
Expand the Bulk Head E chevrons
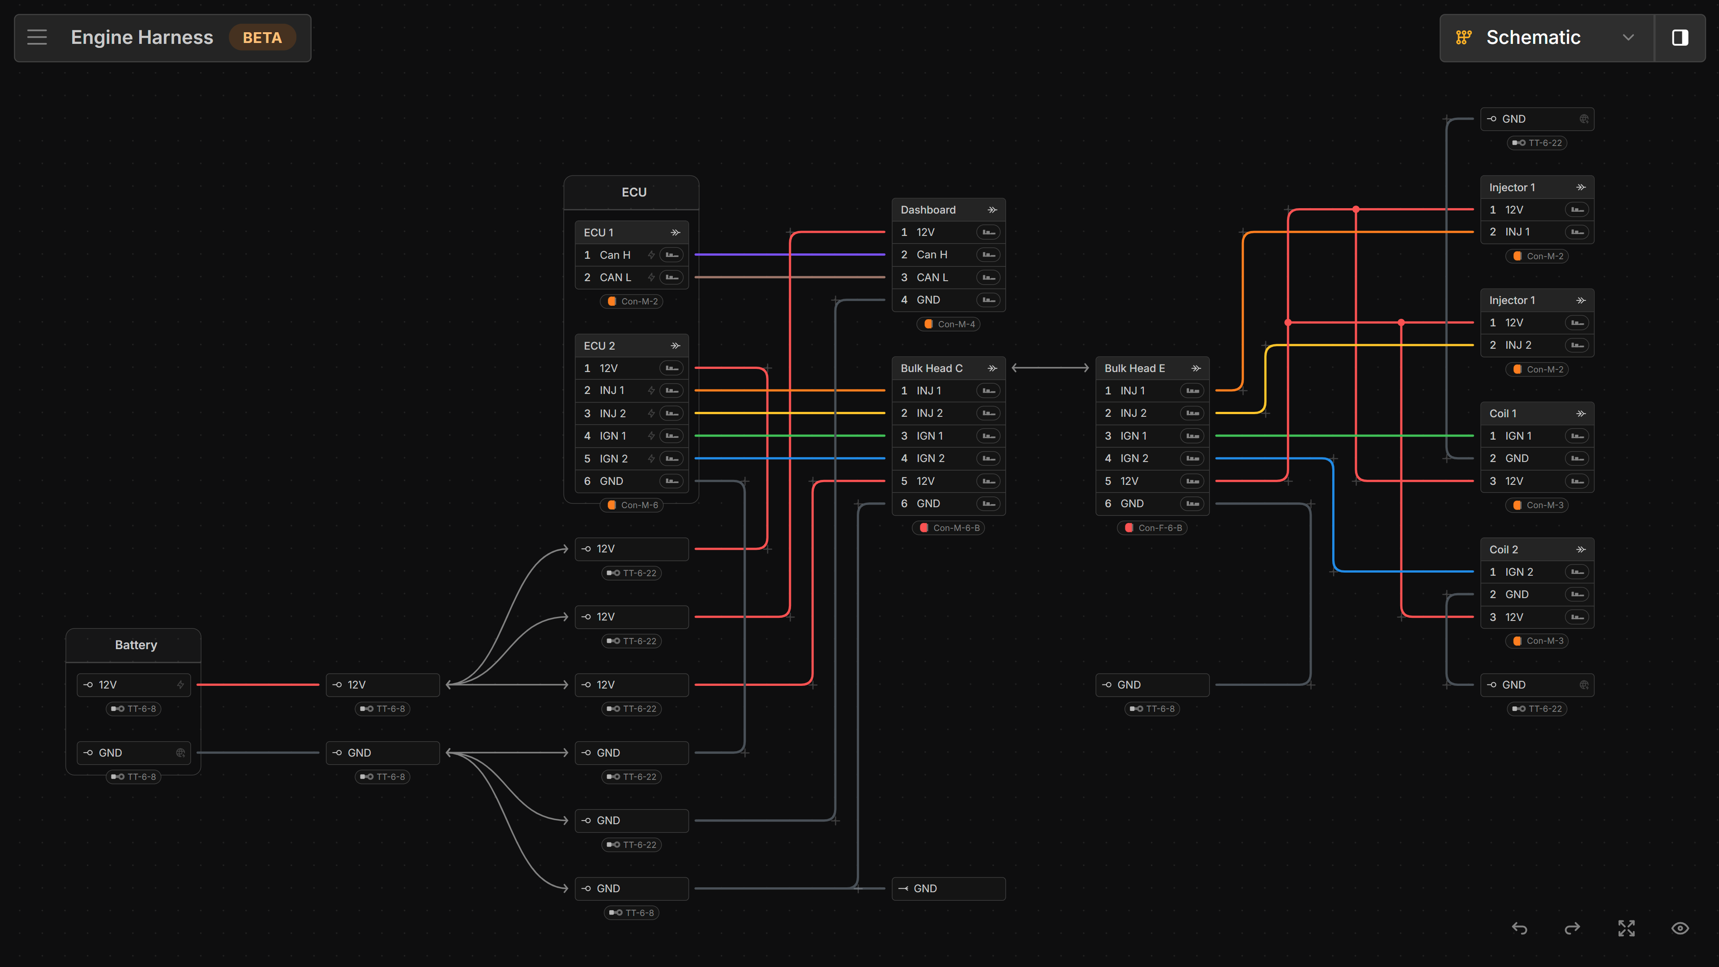[1196, 368]
